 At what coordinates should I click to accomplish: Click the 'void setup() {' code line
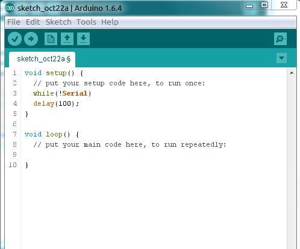coord(54,73)
